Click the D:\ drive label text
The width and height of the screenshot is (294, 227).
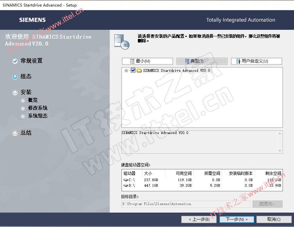[132, 186]
